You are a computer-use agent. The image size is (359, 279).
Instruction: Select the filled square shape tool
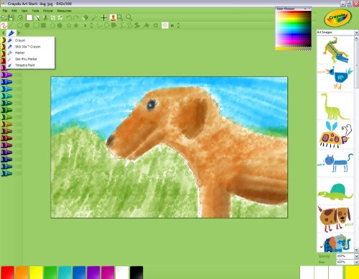click(x=43, y=25)
